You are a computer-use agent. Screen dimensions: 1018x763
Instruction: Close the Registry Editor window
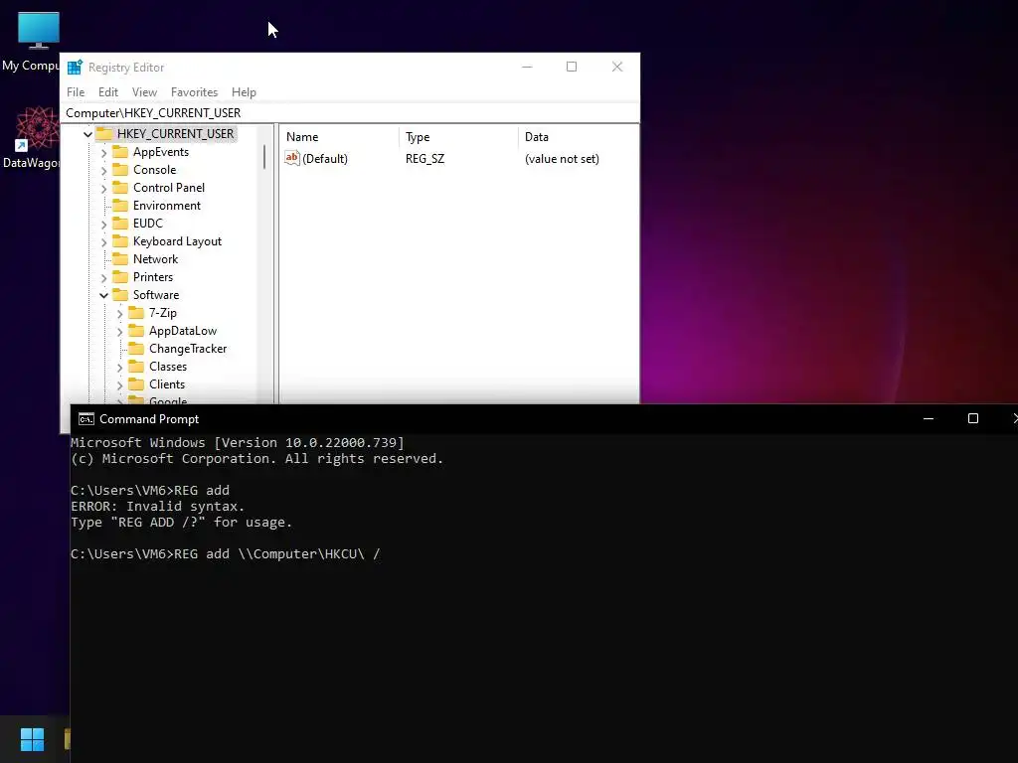[616, 67]
